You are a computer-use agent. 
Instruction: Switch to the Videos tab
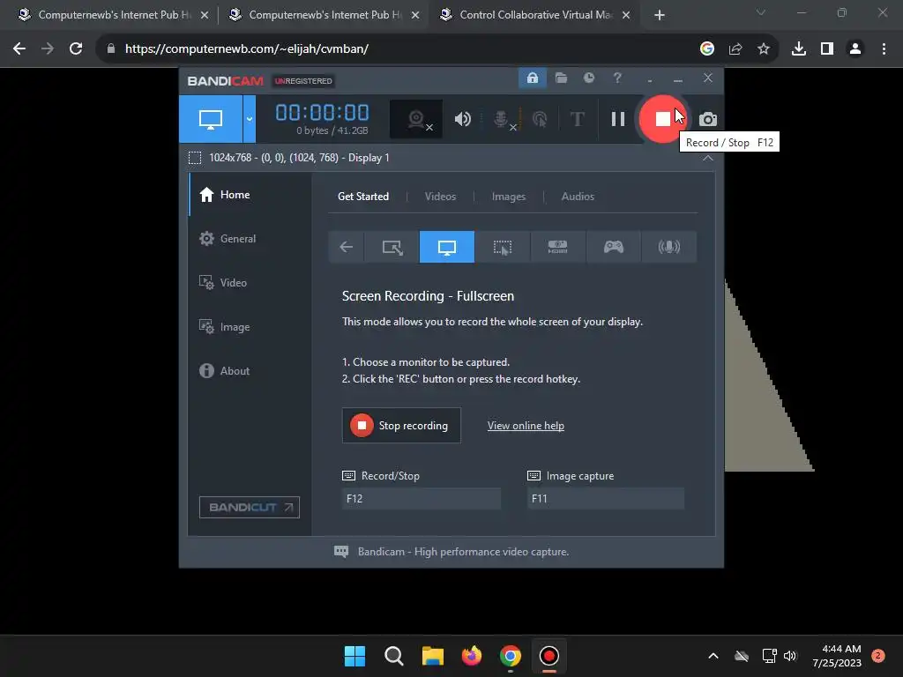[440, 197]
